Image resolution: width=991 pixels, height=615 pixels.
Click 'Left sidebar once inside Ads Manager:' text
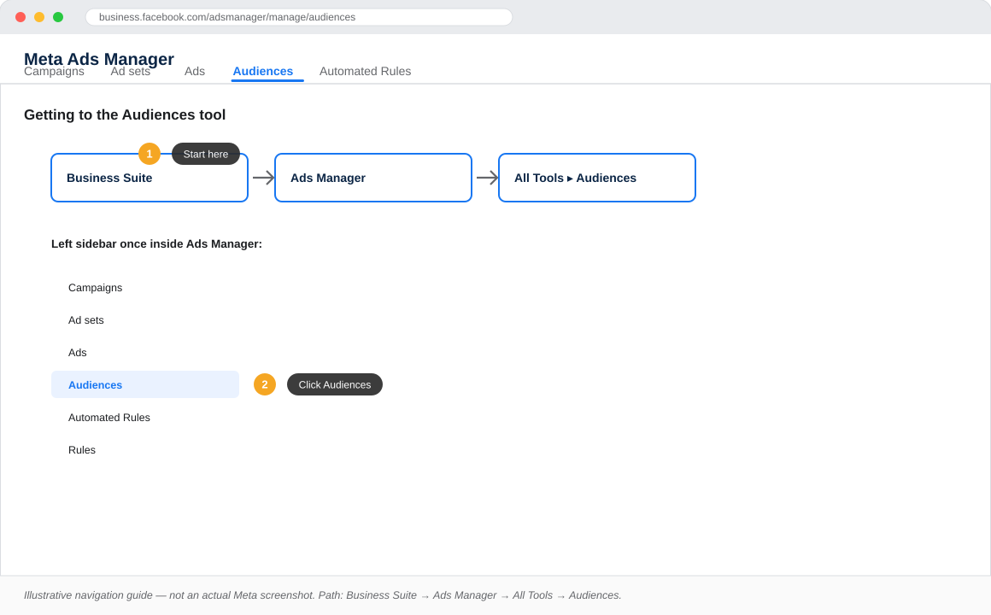pos(156,244)
